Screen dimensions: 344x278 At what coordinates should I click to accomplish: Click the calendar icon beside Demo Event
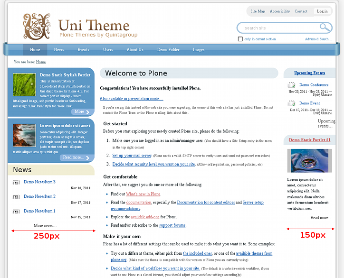[x=291, y=103]
